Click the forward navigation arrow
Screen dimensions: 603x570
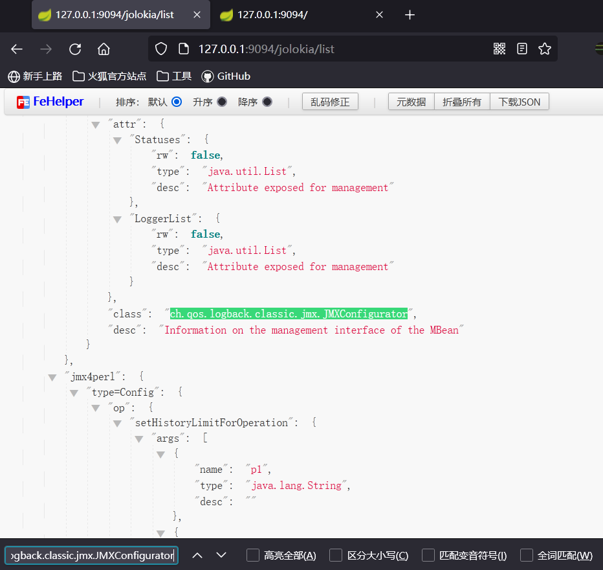click(x=46, y=49)
